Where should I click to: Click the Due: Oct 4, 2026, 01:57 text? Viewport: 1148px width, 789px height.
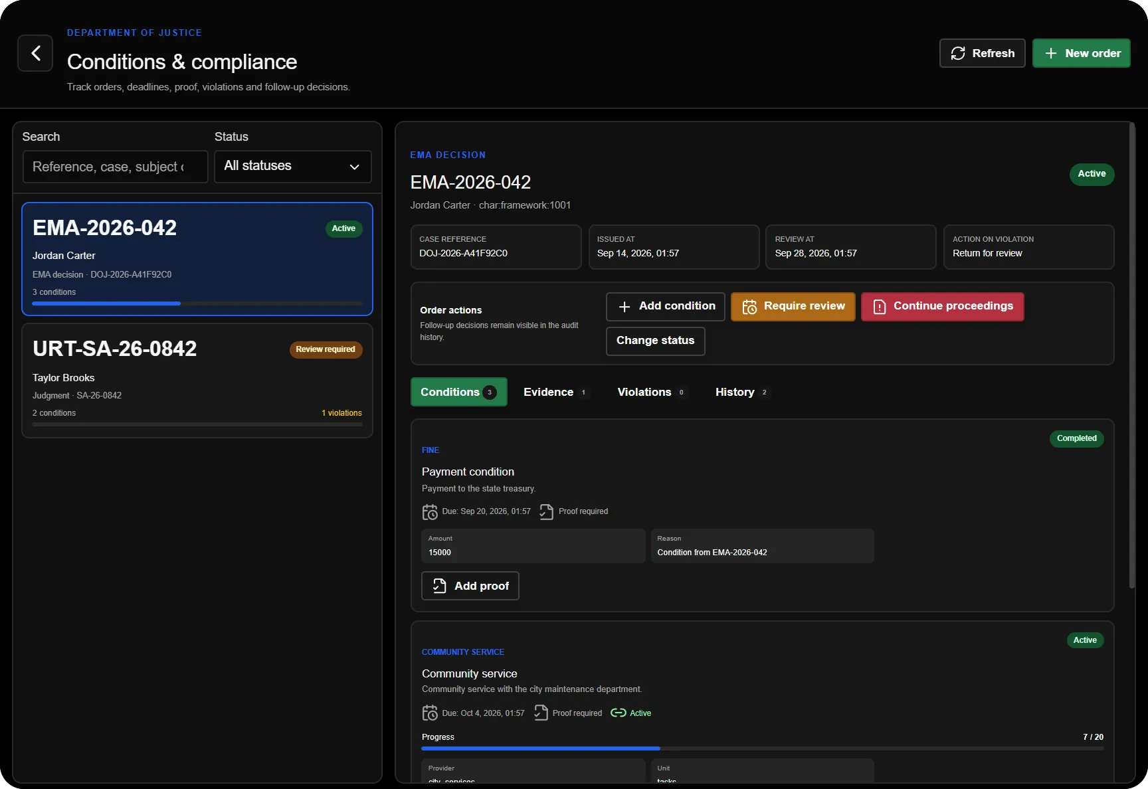[483, 713]
